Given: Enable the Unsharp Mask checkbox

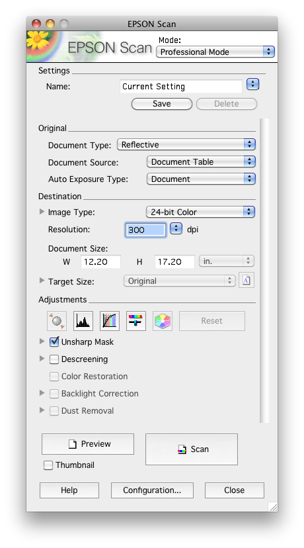Looking at the screenshot, I should [x=54, y=342].
